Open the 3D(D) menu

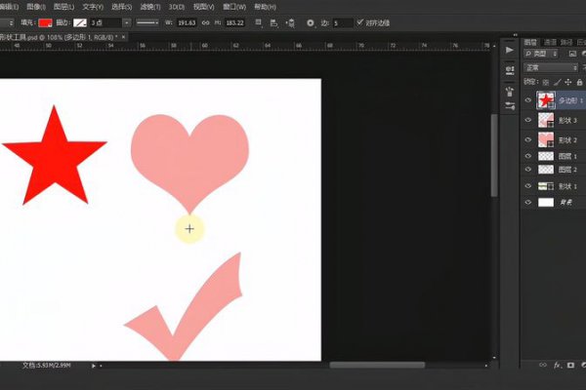[x=177, y=7]
